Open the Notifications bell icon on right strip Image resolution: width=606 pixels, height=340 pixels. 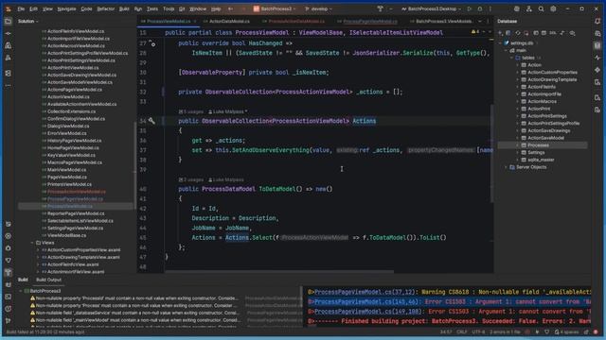(x=597, y=21)
